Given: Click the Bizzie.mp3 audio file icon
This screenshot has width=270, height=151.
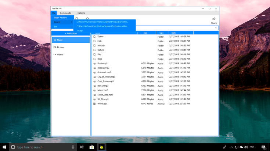Looking at the screenshot, I should 94,63.
